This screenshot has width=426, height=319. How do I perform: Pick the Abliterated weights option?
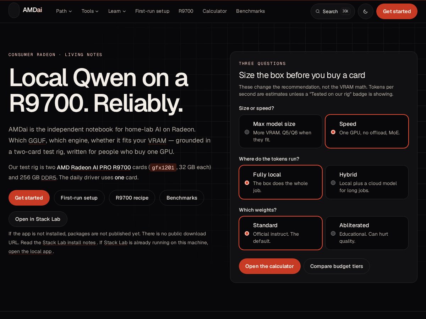click(x=367, y=233)
